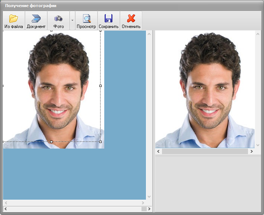264x215 pixels.
Task: Click the bottom-center crop selection handle
Action: click(x=51, y=142)
